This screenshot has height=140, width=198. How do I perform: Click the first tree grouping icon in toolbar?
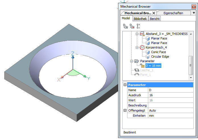(125, 26)
